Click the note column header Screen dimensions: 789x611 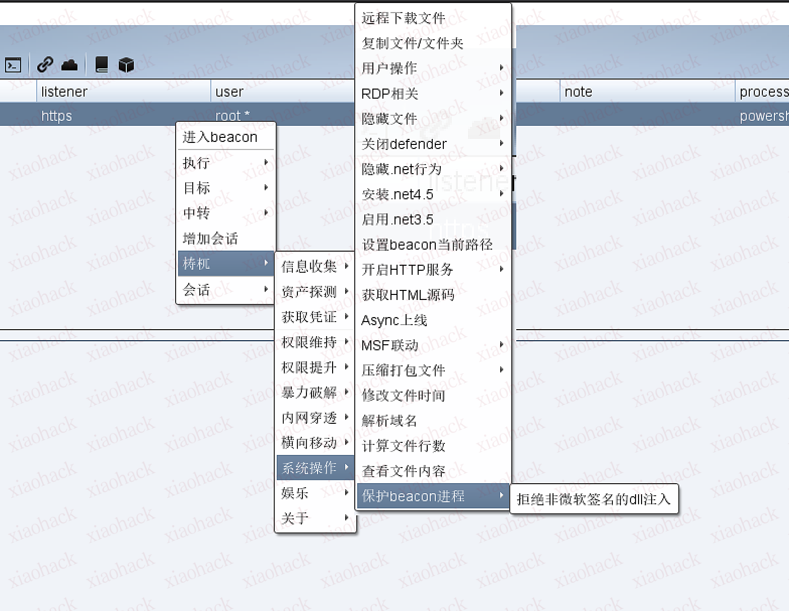[578, 92]
